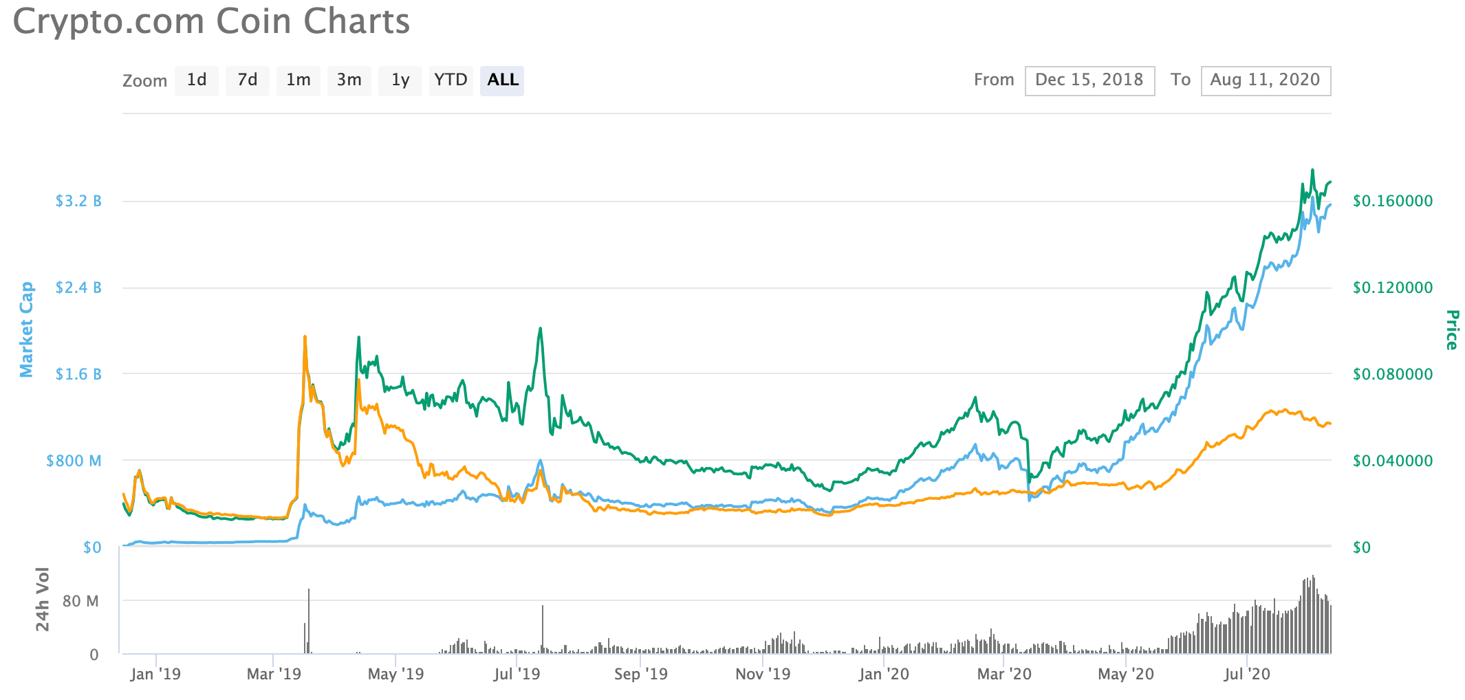1465x700 pixels.
Task: Select the 3m zoom range
Action: (x=349, y=80)
